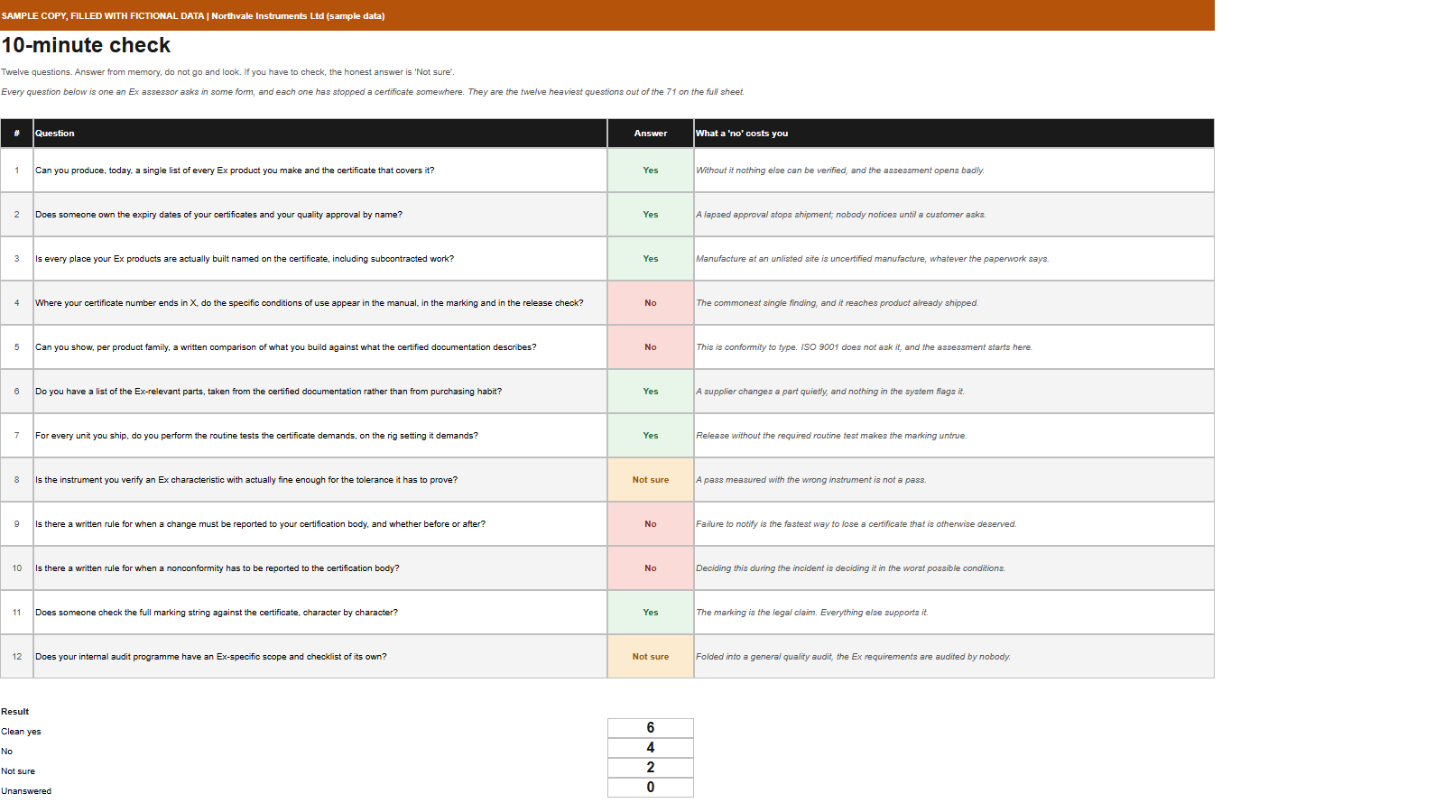Select the Clean yes count cell showing 6
Screen dimensions: 1444x812
click(x=651, y=728)
